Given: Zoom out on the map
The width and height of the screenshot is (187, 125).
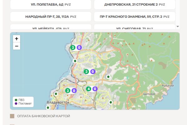Looking at the screenshot, I should pyautogui.click(x=17, y=46).
